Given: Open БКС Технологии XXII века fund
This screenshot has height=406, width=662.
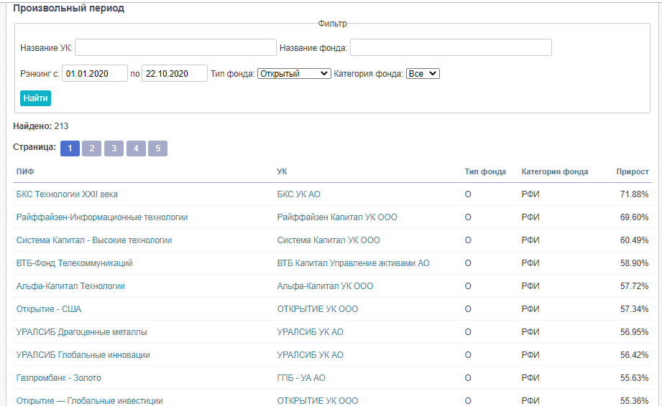Looking at the screenshot, I should pyautogui.click(x=67, y=194).
